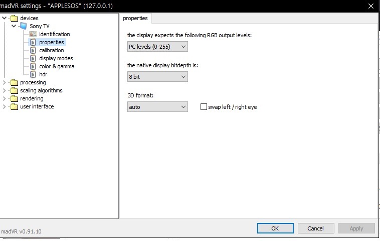Select the properties tab
380x241 pixels.
[x=135, y=18]
